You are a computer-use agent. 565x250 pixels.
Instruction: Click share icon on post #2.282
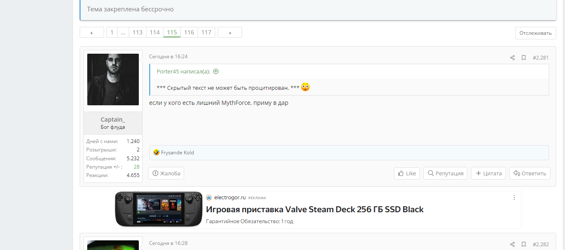512,244
